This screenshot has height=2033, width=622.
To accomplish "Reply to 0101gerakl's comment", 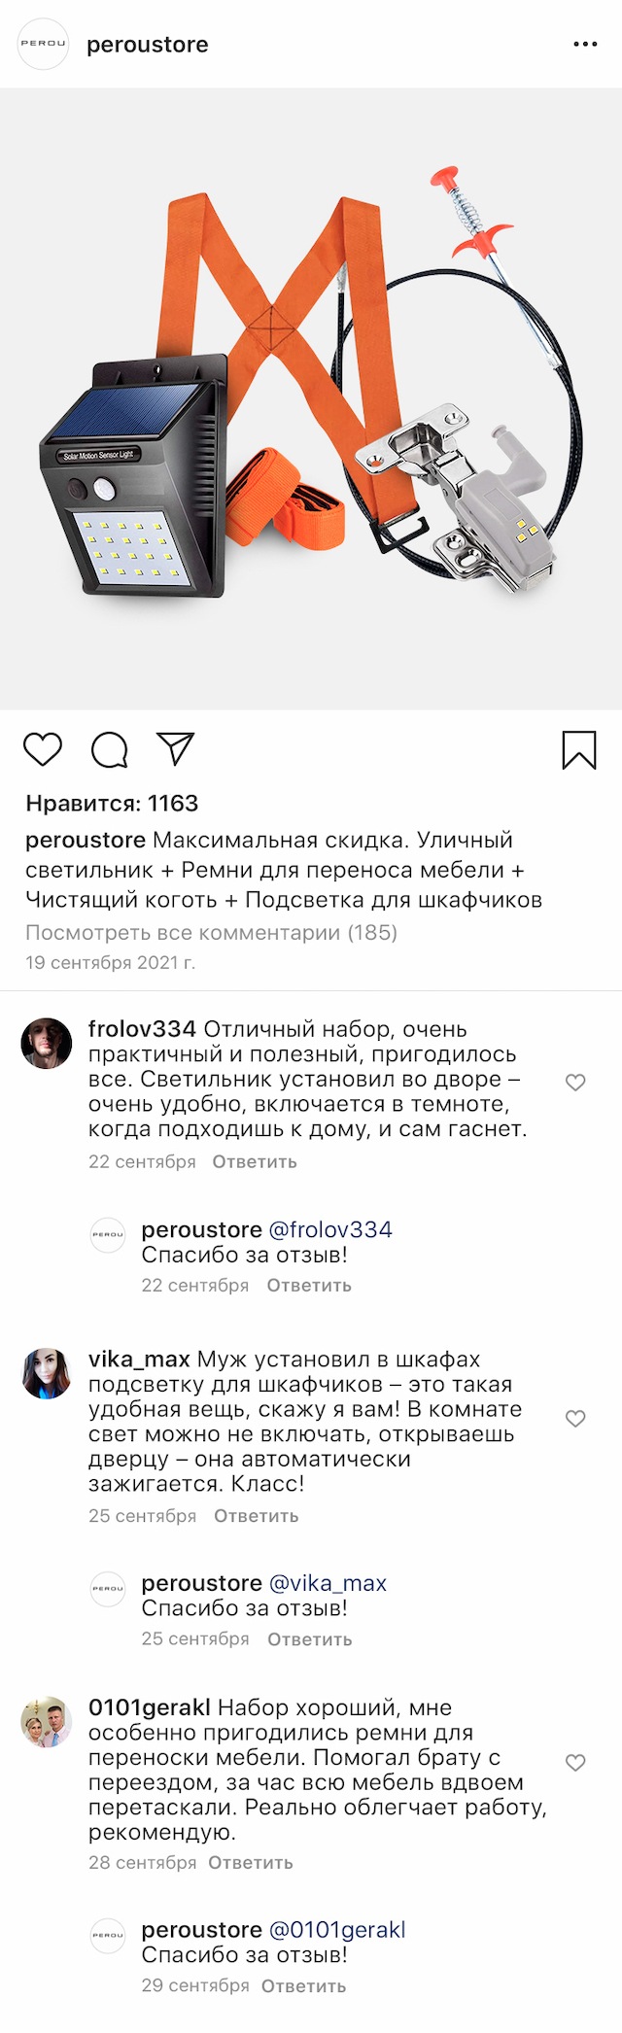I will pyautogui.click(x=251, y=1863).
